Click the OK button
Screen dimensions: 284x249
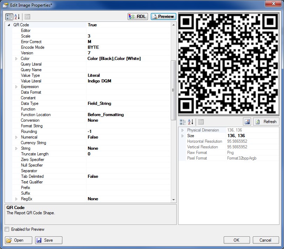click(236, 240)
